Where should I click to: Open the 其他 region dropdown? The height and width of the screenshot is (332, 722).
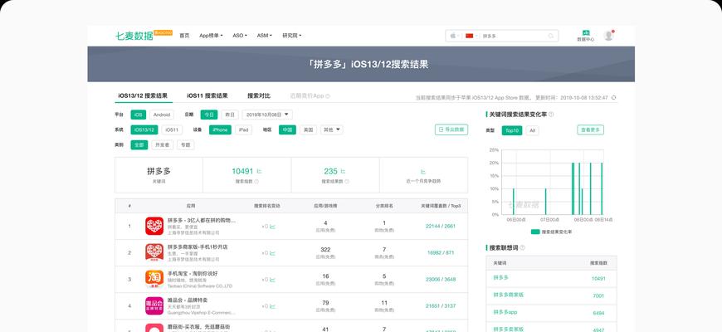pos(331,129)
